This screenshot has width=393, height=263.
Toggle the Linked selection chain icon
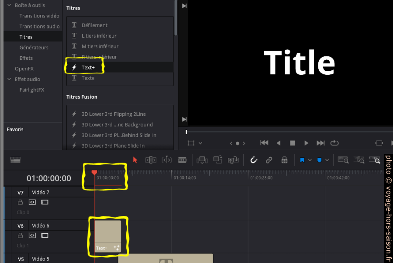pyautogui.click(x=269, y=160)
